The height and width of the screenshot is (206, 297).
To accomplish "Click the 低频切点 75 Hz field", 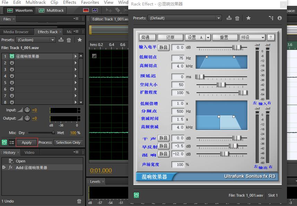I will pos(178,58).
